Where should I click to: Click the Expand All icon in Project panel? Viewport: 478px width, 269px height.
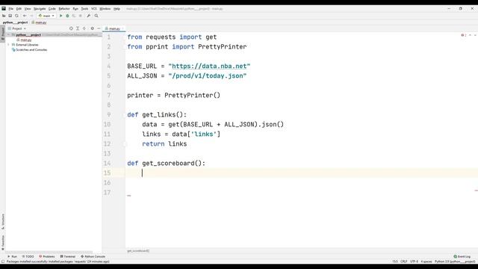coord(78,28)
